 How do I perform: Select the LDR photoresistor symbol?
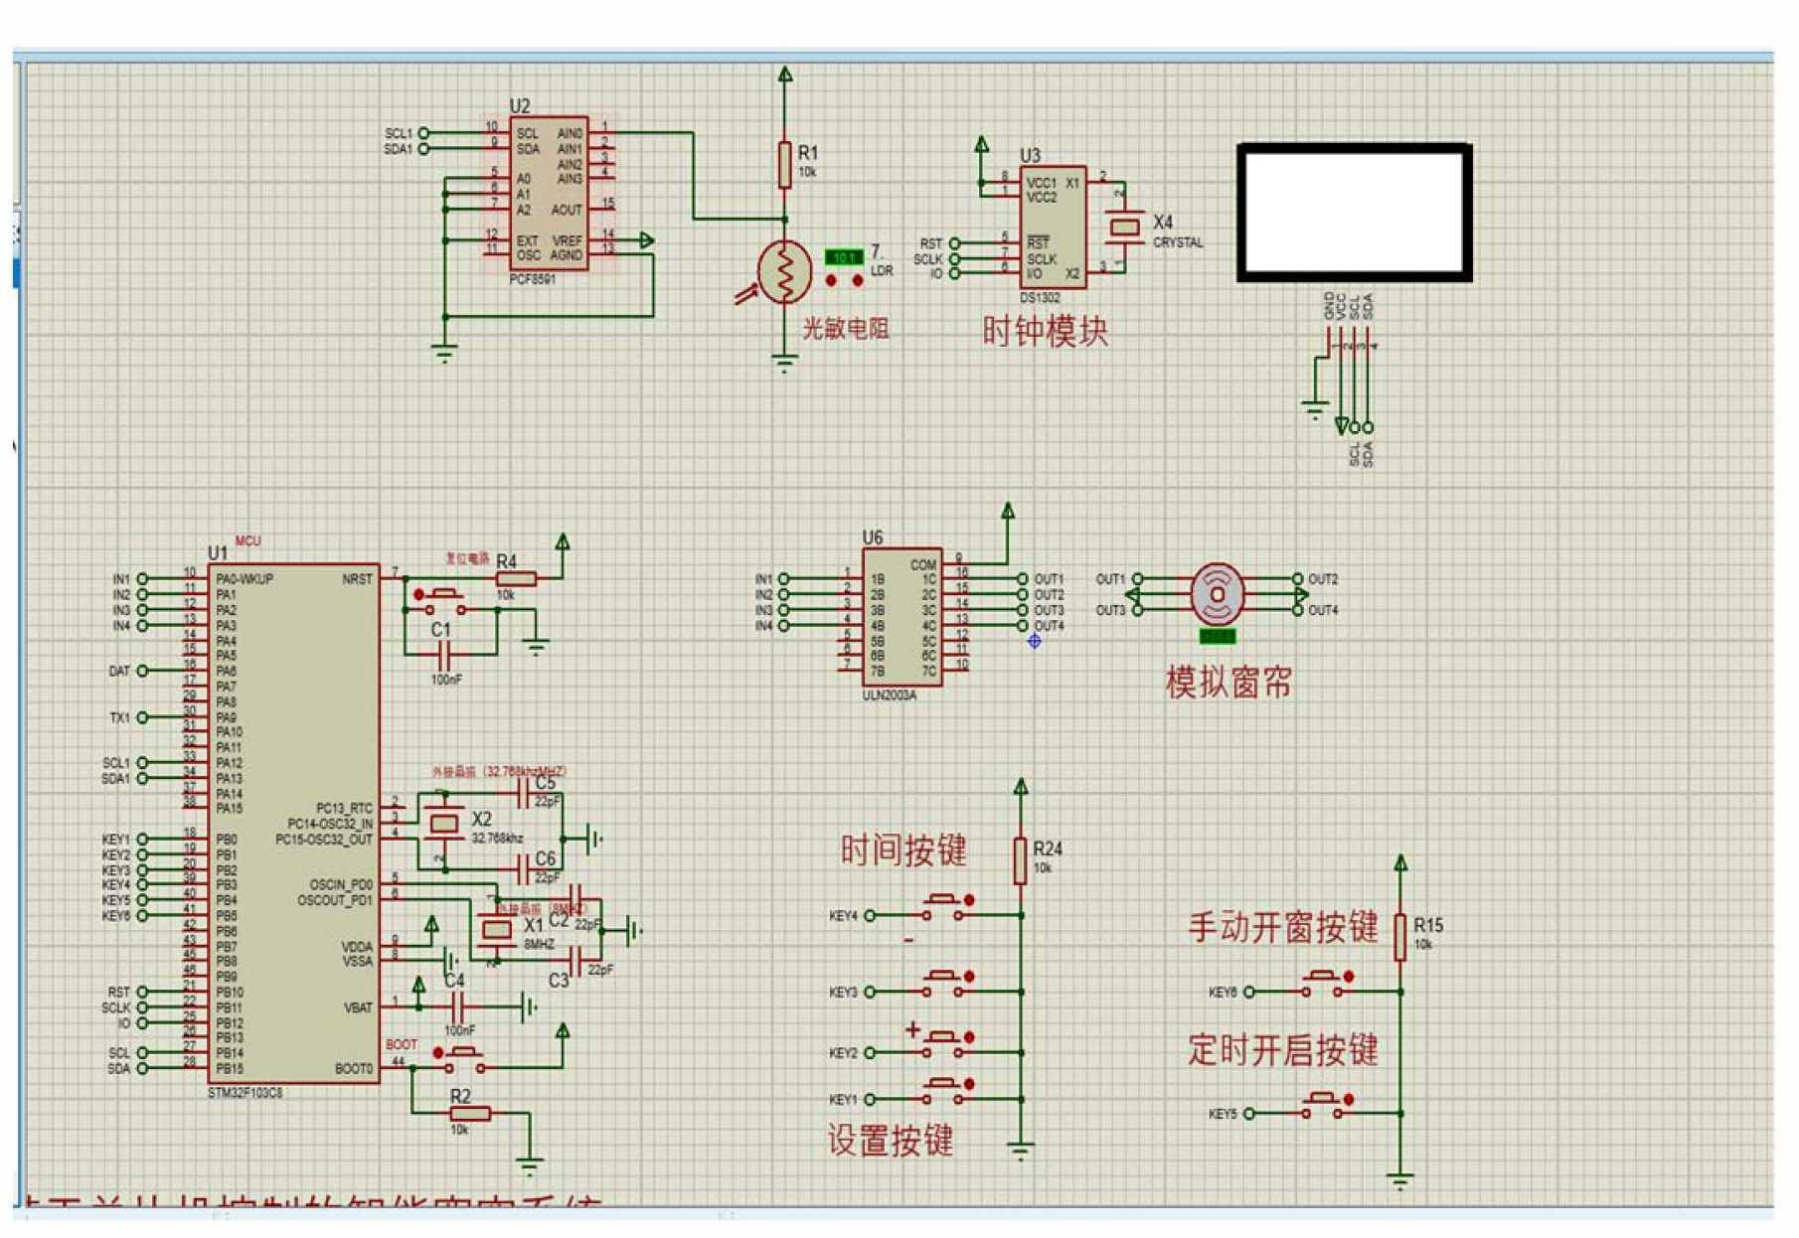(784, 271)
